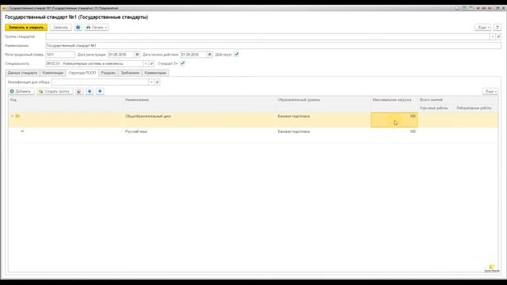Select the 'Русский язык' row name
The height and width of the screenshot is (285, 507).
136,131
